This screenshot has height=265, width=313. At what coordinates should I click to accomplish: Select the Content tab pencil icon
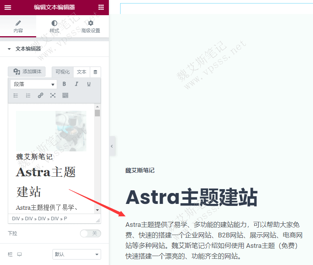coord(18,27)
